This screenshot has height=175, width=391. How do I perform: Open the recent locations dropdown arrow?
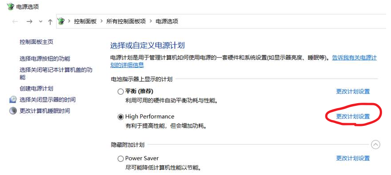[41, 22]
